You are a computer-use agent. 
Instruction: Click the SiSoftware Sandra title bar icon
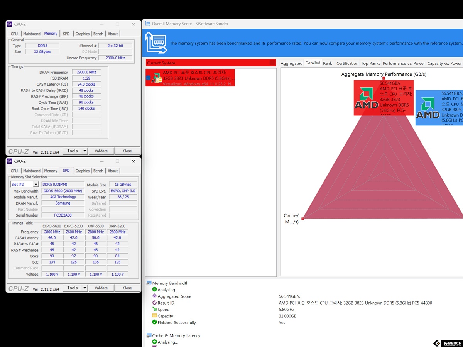pyautogui.click(x=147, y=24)
